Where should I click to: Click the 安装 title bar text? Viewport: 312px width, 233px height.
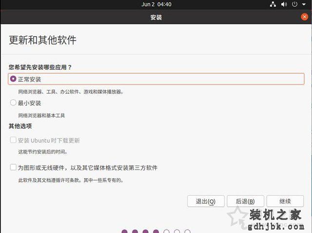pos(156,17)
